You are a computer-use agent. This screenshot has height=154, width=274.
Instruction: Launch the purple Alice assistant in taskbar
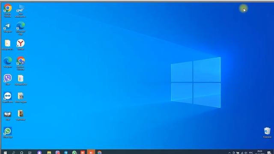(x=39, y=152)
